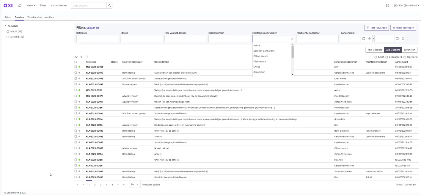Click the Referentie filter input
421x195 pixels.
97,39
